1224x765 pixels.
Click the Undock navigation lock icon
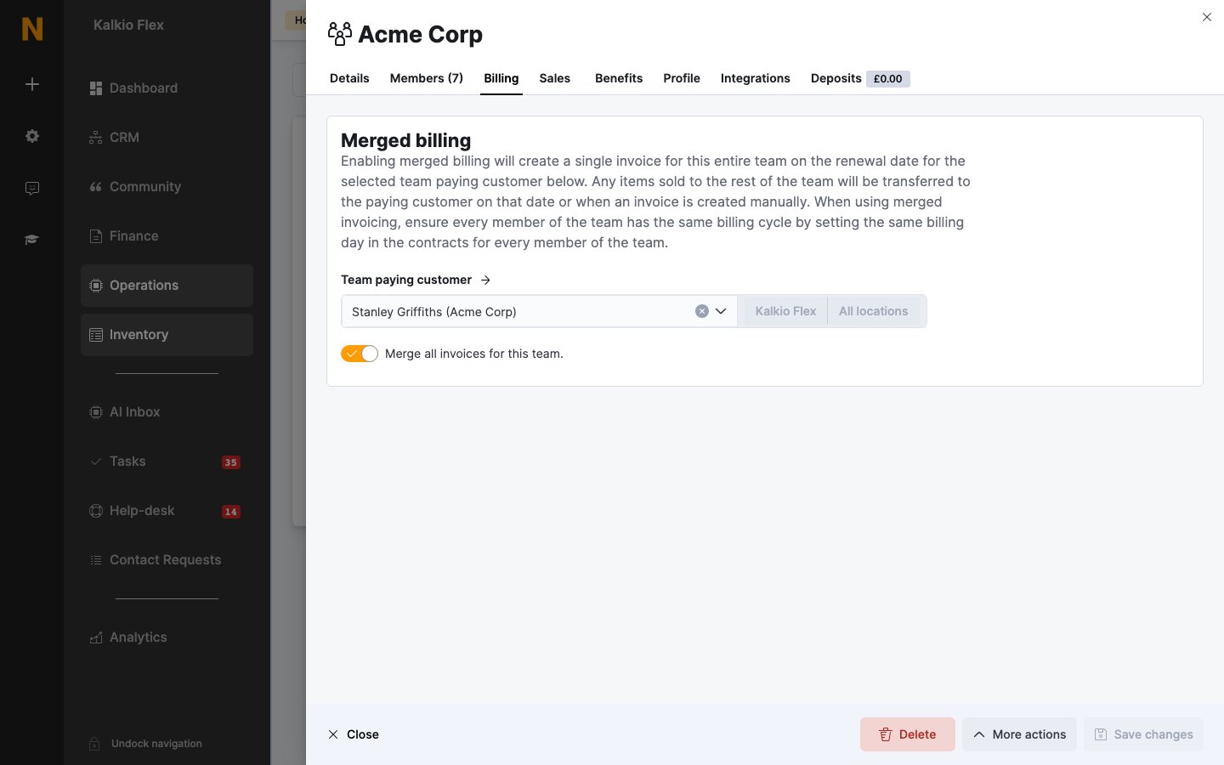[x=95, y=744]
